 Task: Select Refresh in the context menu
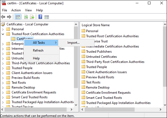(38, 50)
